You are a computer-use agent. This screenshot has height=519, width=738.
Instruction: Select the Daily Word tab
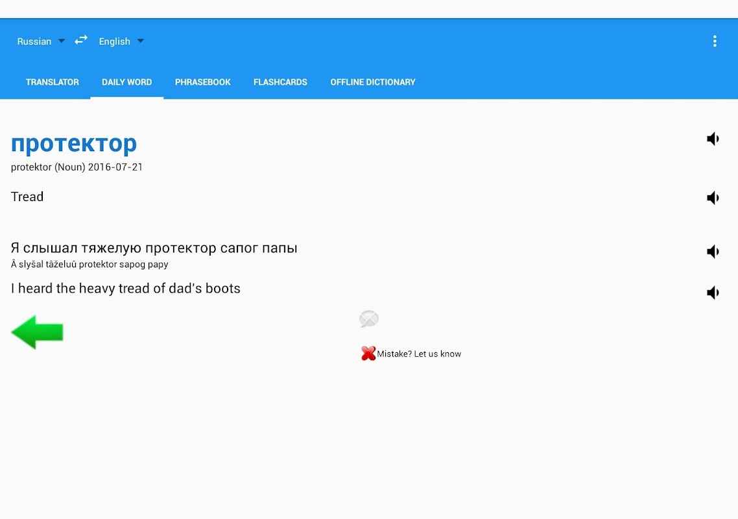pos(126,82)
